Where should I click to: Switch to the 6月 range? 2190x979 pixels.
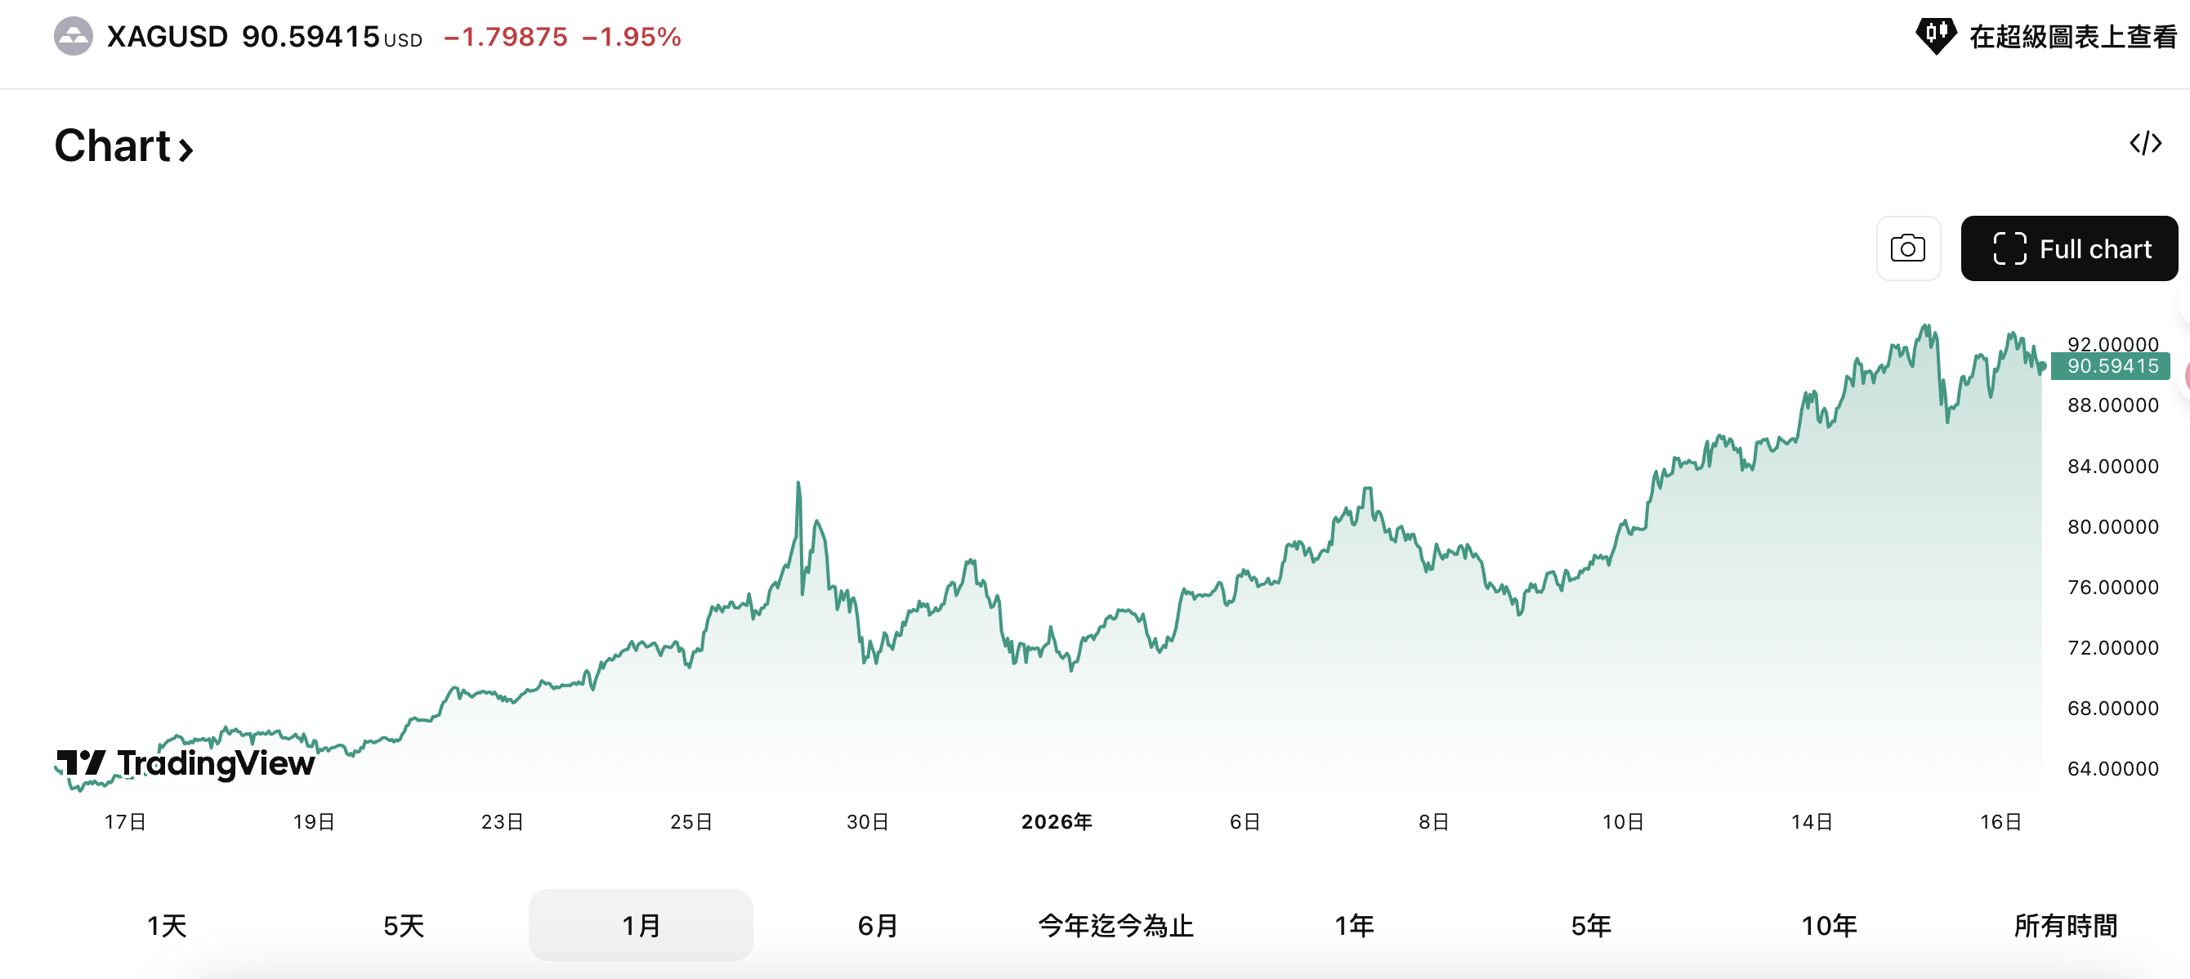point(878,924)
